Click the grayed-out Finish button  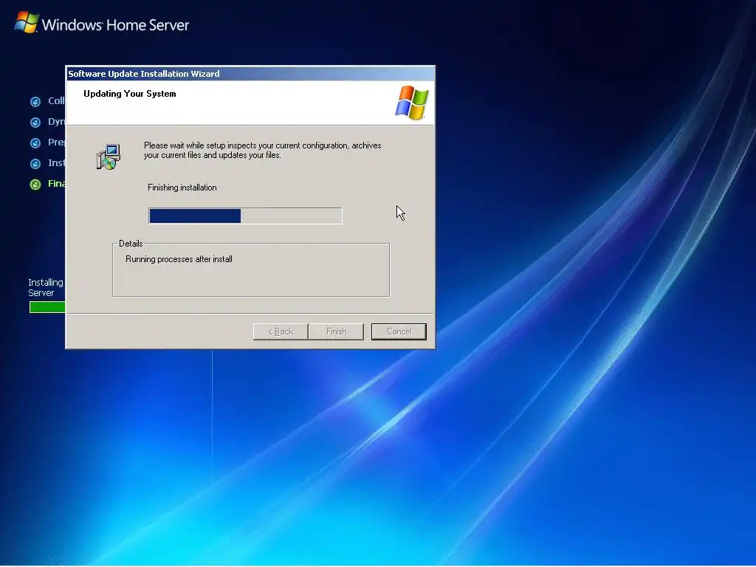coord(336,331)
